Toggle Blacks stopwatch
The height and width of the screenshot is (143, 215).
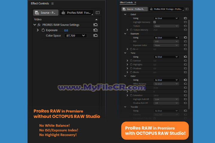tap(131, 72)
